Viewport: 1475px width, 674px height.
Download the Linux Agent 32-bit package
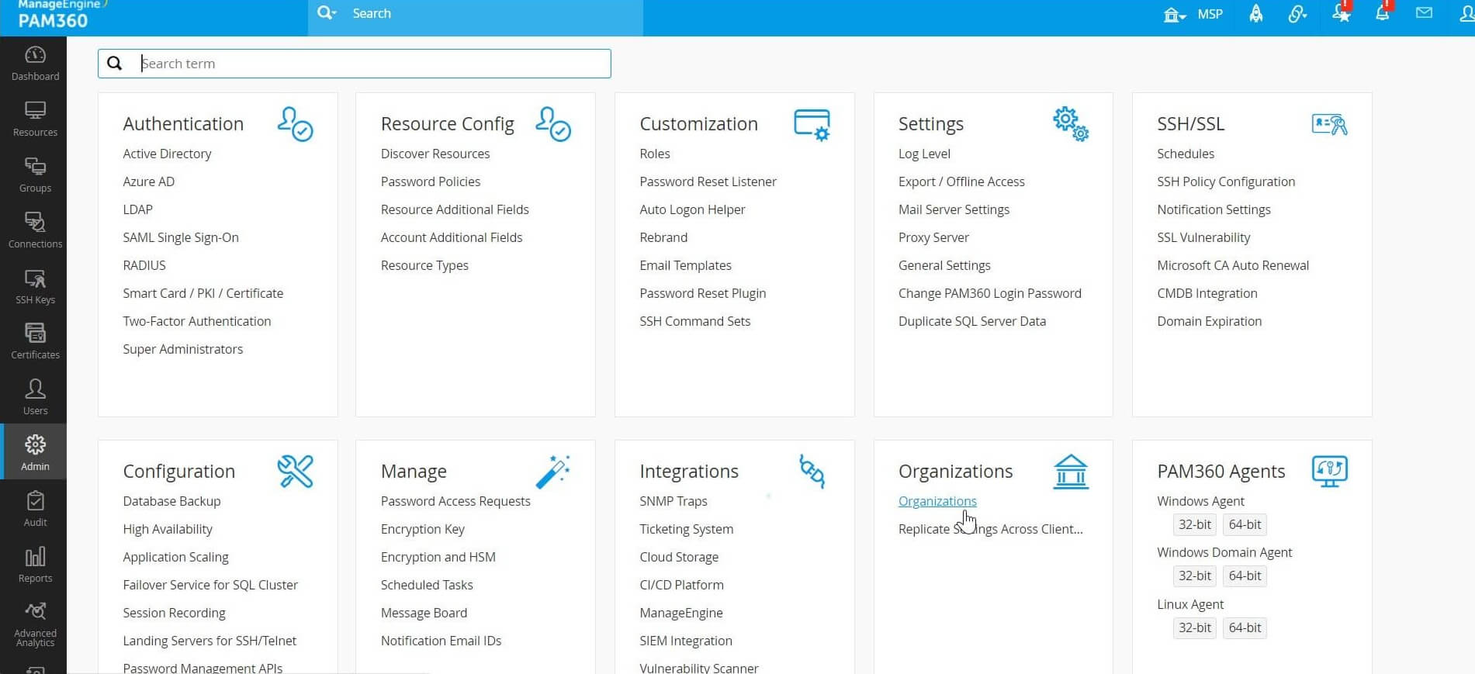click(1194, 627)
